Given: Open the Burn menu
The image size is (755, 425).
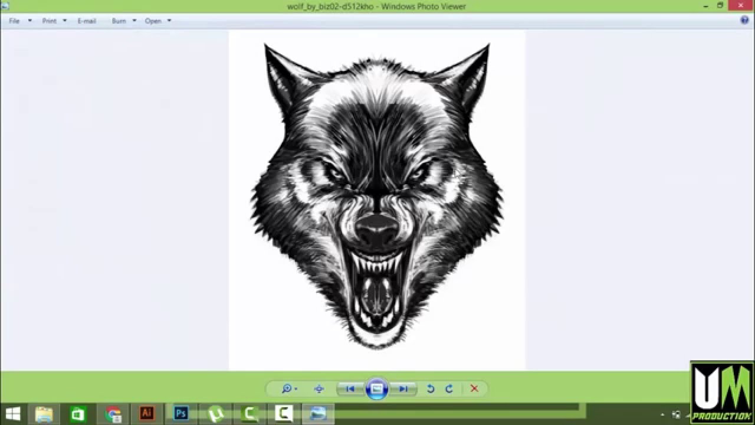Looking at the screenshot, I should coord(118,21).
